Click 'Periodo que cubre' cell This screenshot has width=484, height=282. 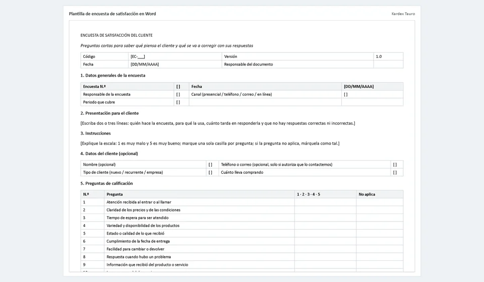[127, 102]
